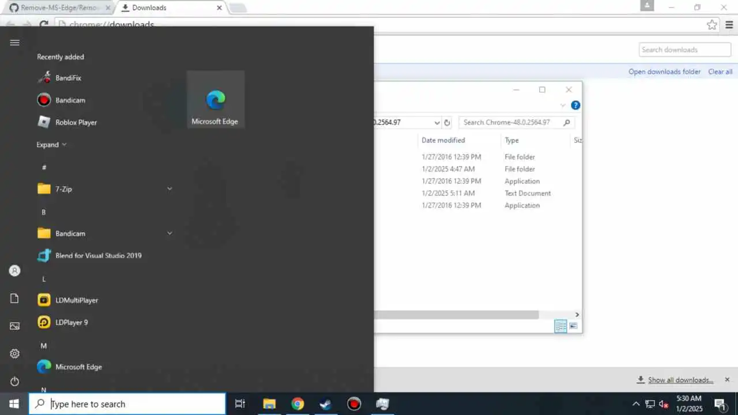Click the muted volume tray icon
Image resolution: width=738 pixels, height=415 pixels.
coord(664,404)
